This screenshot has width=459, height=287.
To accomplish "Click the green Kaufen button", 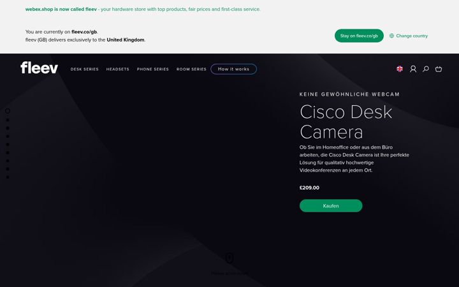I will 331,205.
